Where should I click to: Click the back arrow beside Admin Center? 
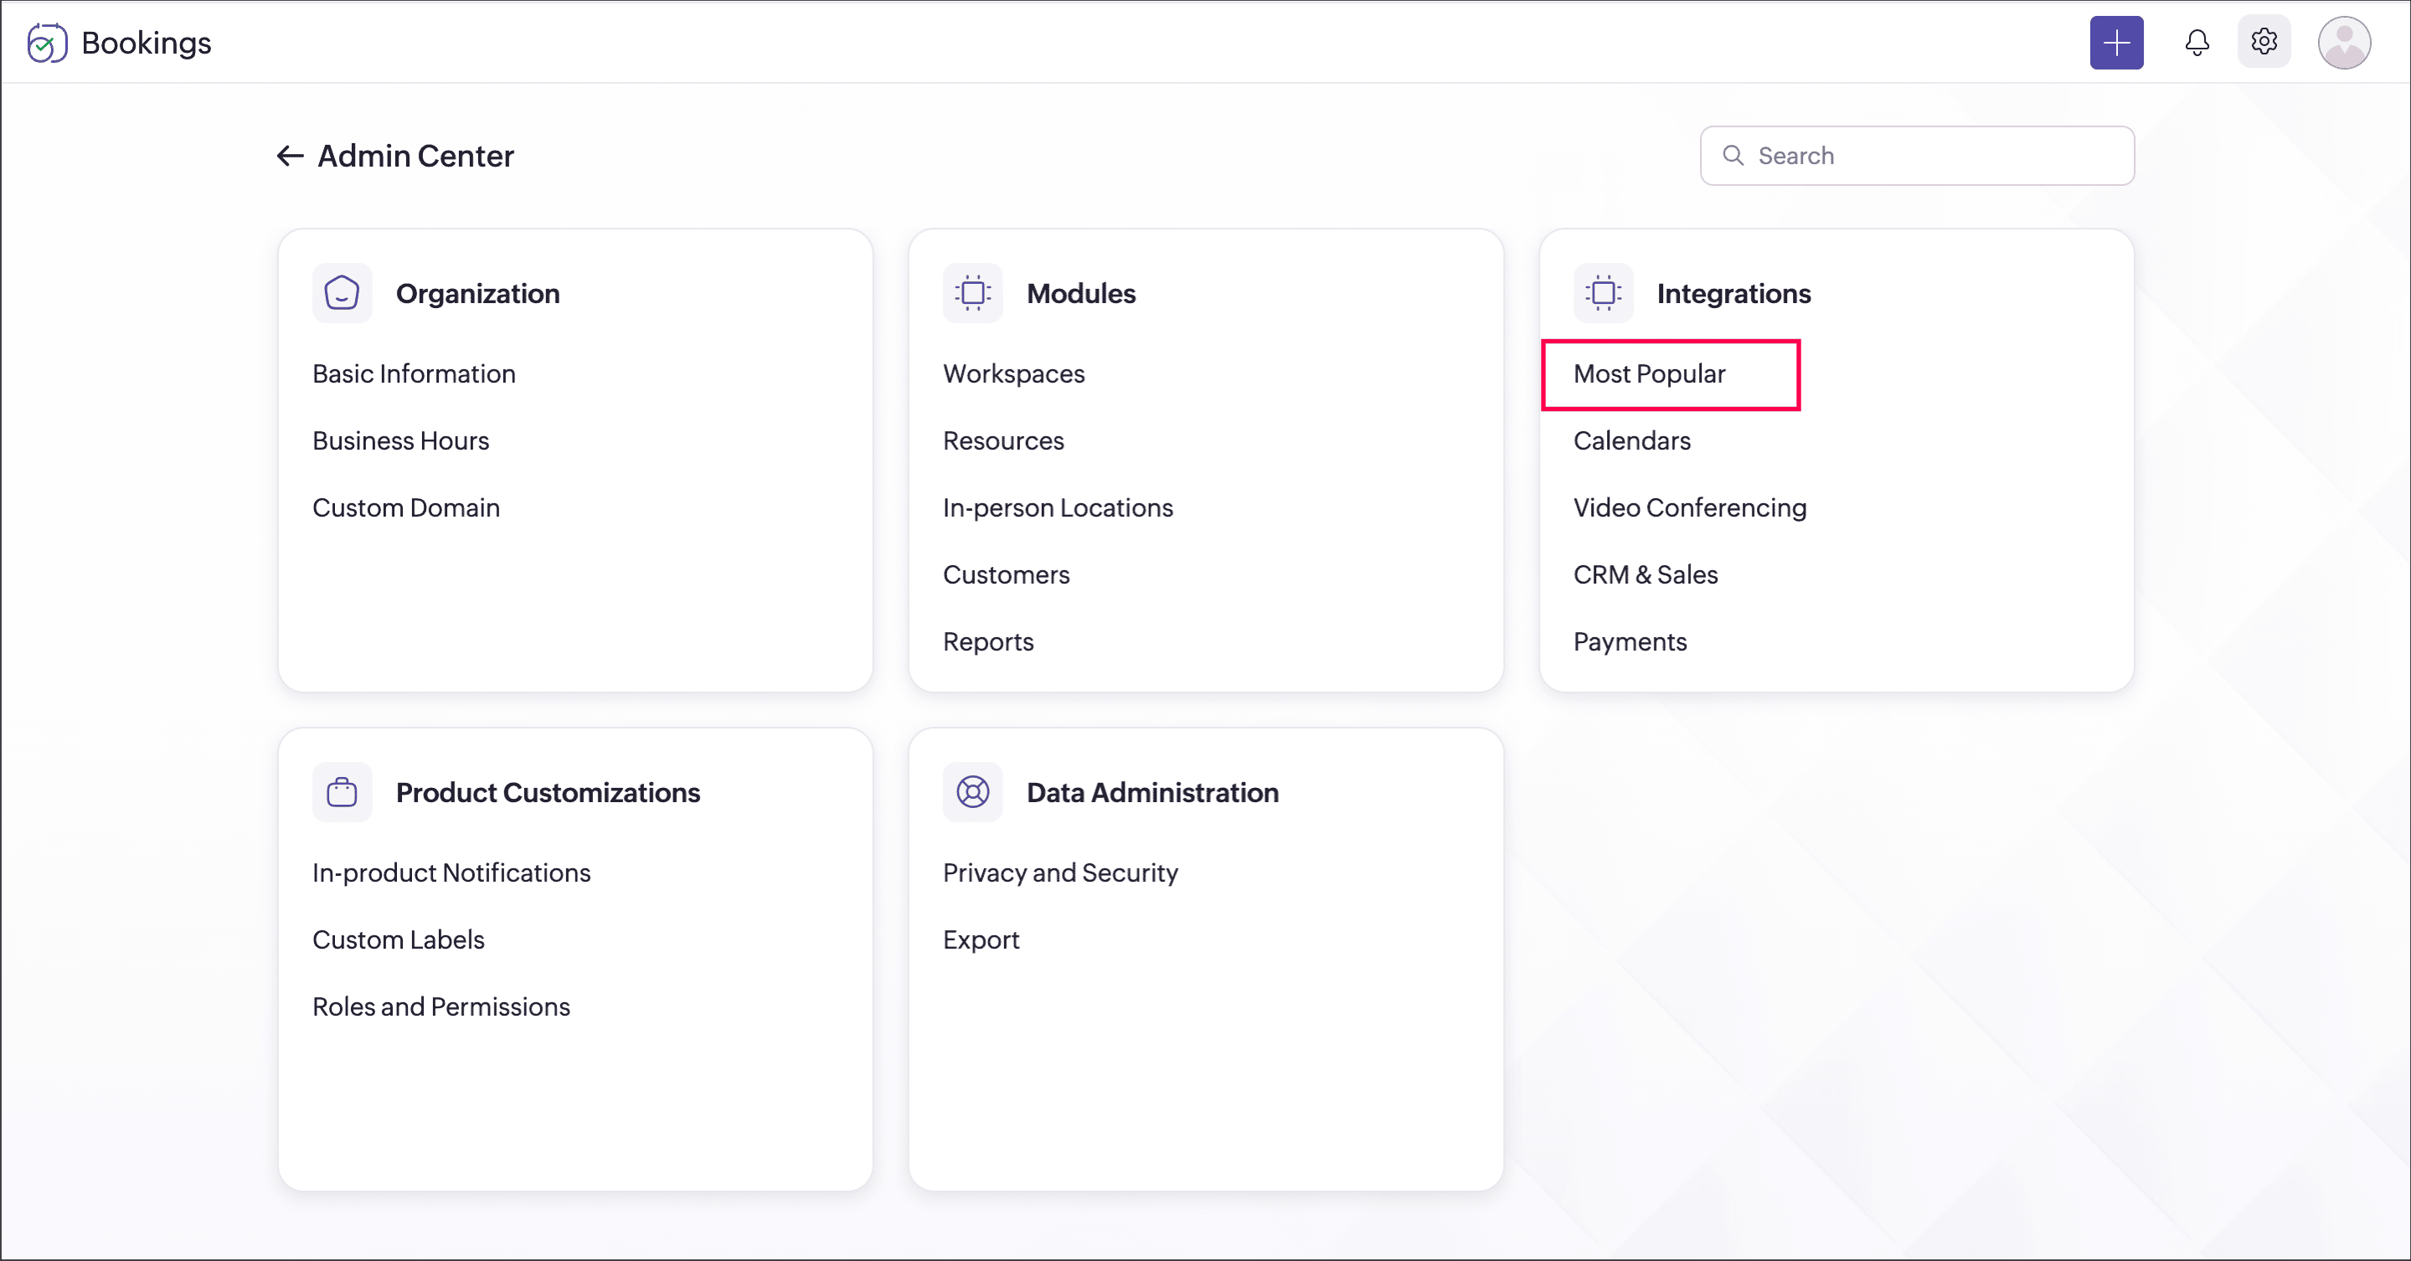coord(289,155)
